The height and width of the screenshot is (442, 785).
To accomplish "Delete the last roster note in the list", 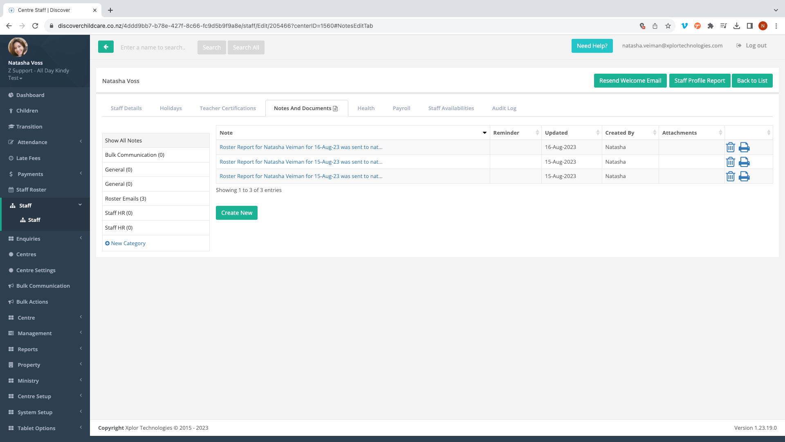I will (x=730, y=176).
